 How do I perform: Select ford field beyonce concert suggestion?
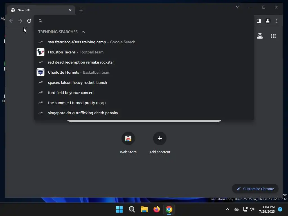144,93
